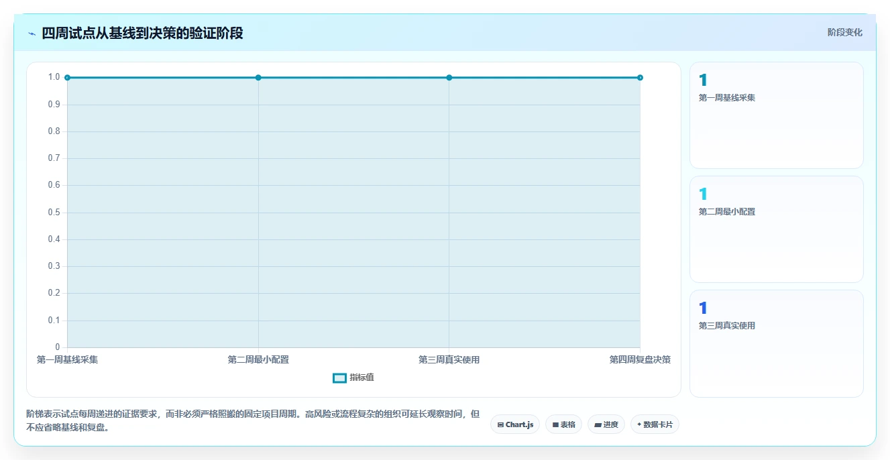Click the 0.9 y-axis tick label
This screenshot has height=460, width=890.
pos(54,105)
